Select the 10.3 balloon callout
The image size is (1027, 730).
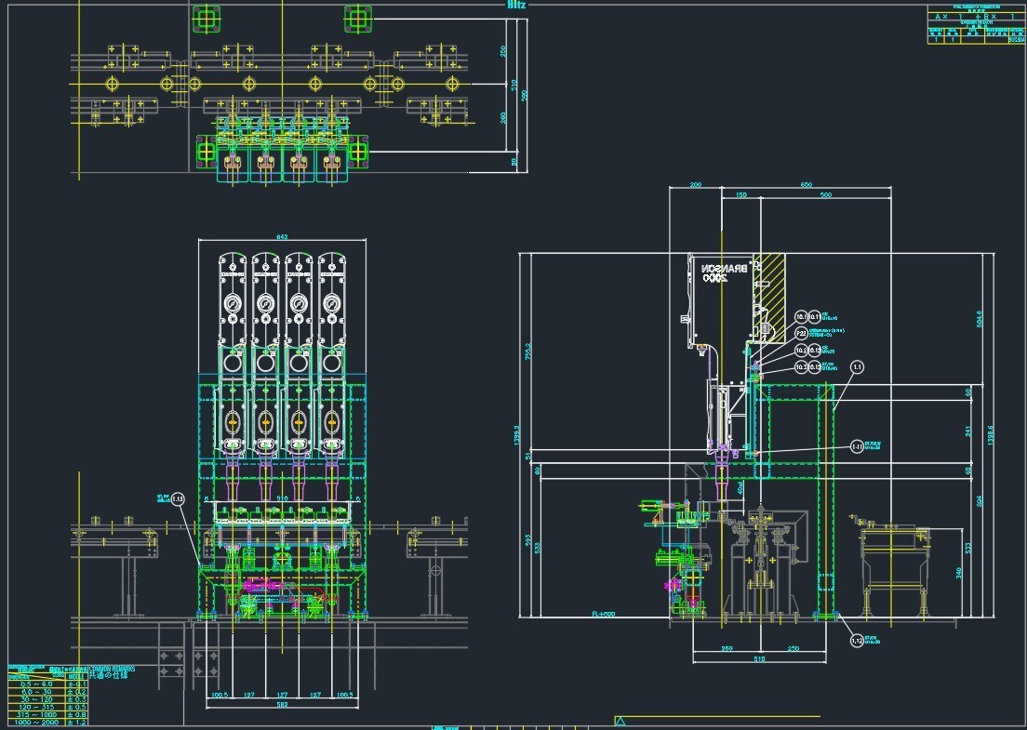801,367
